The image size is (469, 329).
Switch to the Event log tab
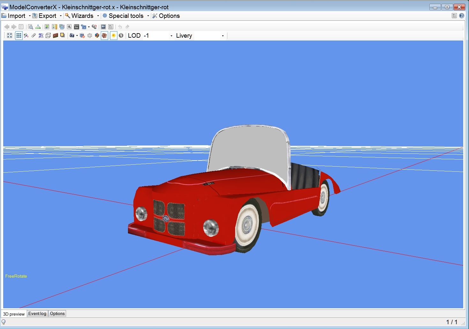coord(37,313)
